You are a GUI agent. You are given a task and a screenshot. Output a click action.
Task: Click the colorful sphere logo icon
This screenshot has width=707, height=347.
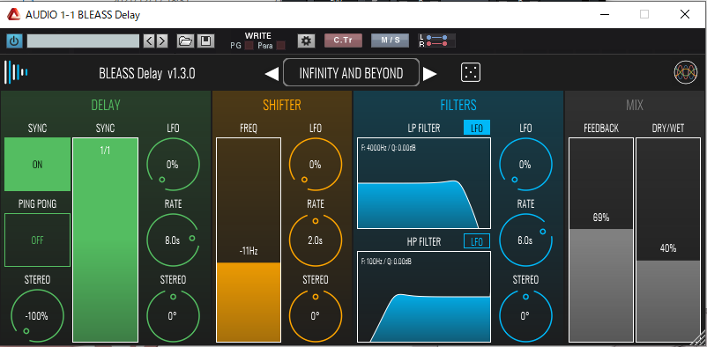(x=685, y=72)
